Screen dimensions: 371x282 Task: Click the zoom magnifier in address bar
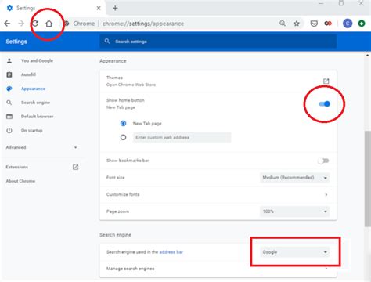pos(283,23)
